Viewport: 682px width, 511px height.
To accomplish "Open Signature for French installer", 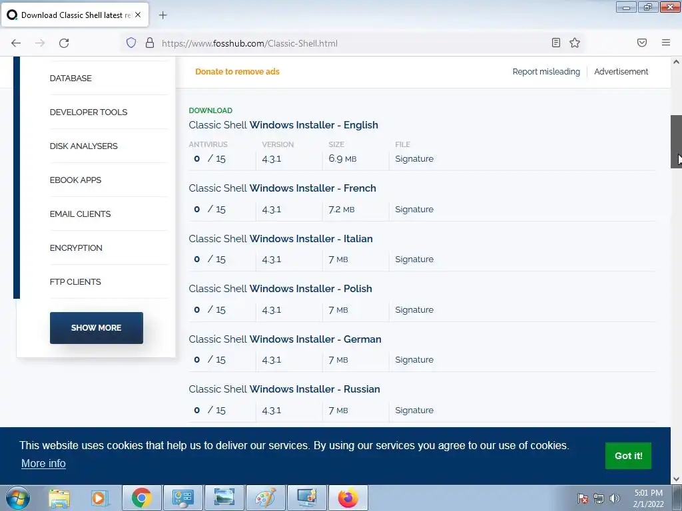I will click(x=414, y=209).
